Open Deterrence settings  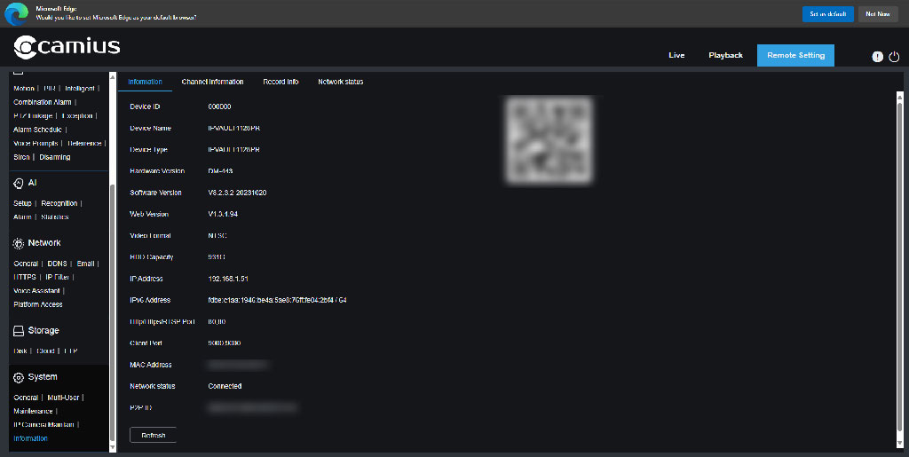[x=84, y=144]
